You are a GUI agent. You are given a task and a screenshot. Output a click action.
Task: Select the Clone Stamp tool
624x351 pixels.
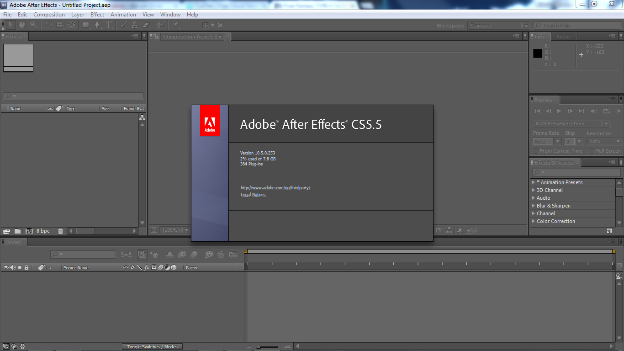[134, 25]
